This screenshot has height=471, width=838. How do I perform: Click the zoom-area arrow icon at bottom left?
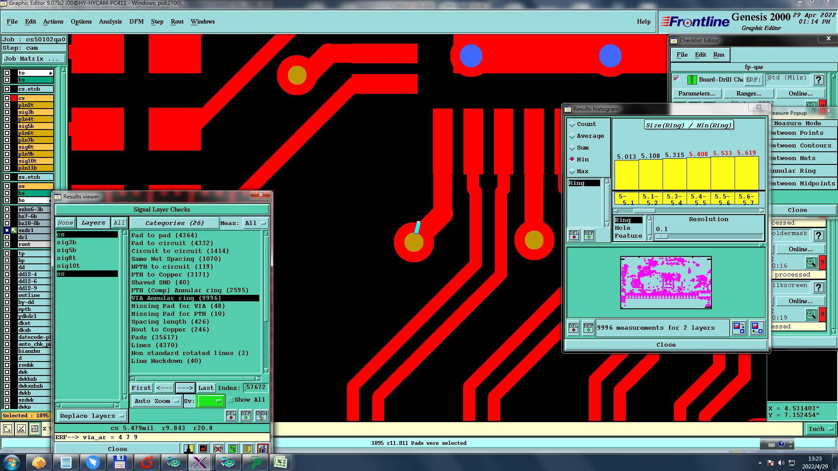(x=7, y=429)
